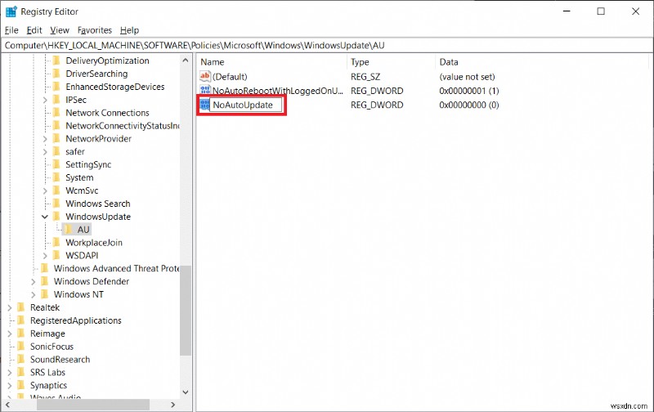Click the tree horizontal scroll-right arrow
The height and width of the screenshot is (412, 654).
(172, 405)
